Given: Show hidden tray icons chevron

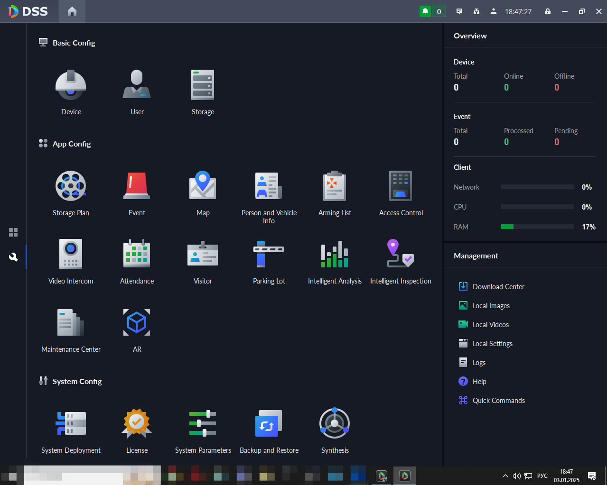Looking at the screenshot, I should click(x=505, y=476).
